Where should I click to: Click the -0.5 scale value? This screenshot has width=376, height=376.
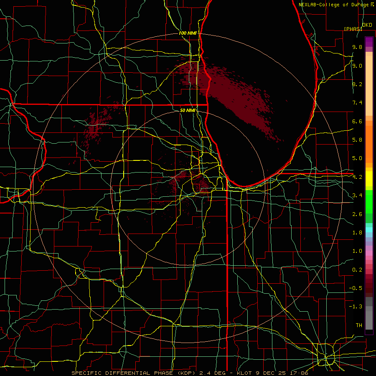coord(356,288)
